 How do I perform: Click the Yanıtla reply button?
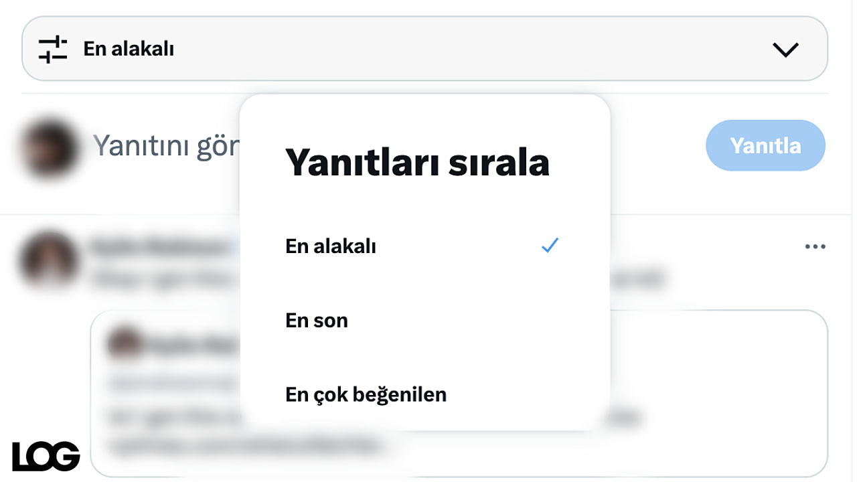tap(765, 145)
